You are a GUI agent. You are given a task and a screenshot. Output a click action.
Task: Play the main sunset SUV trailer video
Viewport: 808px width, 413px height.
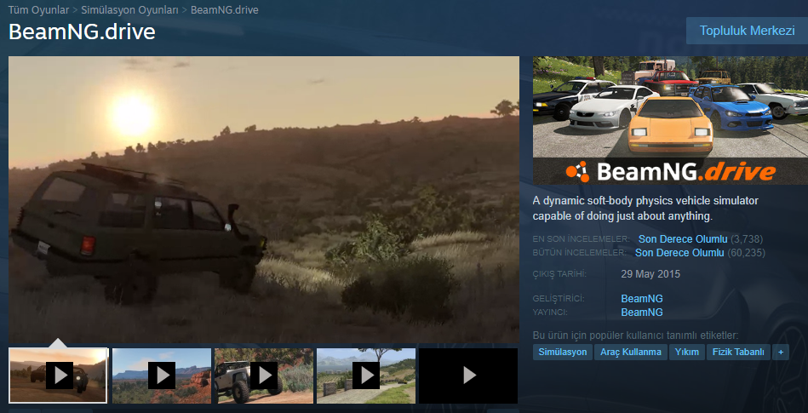[264, 199]
